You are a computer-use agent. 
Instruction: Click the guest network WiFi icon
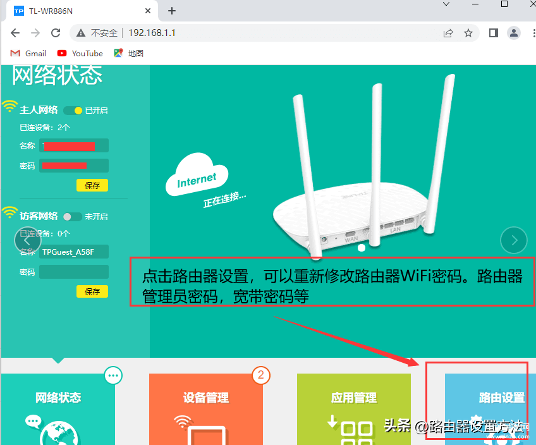[x=9, y=212]
